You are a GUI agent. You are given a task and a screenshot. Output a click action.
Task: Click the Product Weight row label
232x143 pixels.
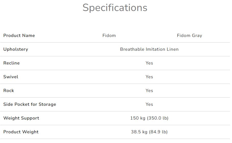click(x=21, y=132)
